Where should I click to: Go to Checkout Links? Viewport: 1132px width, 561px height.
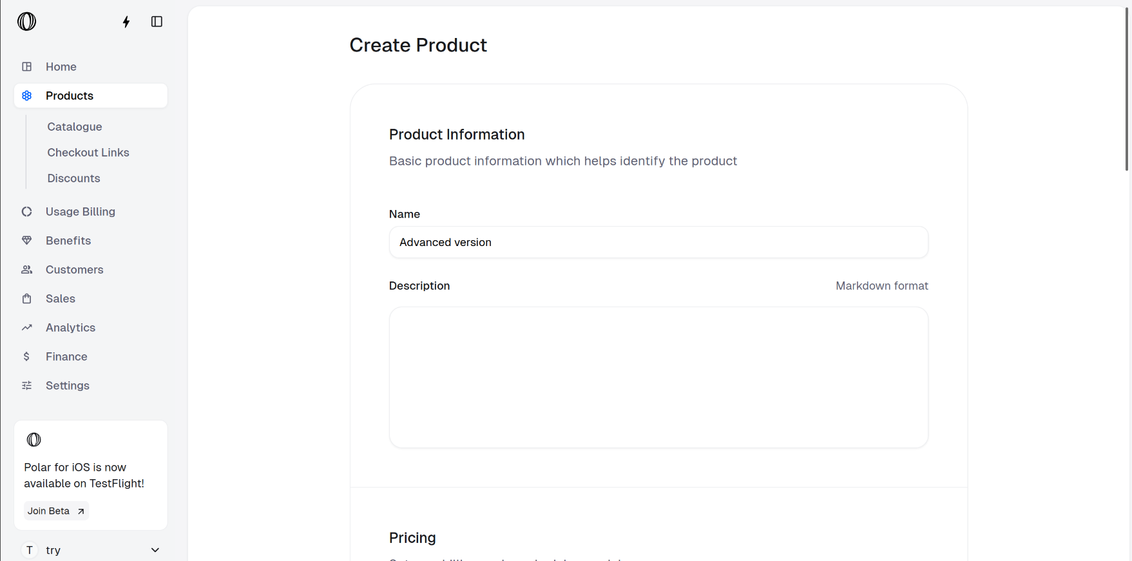[88, 153]
